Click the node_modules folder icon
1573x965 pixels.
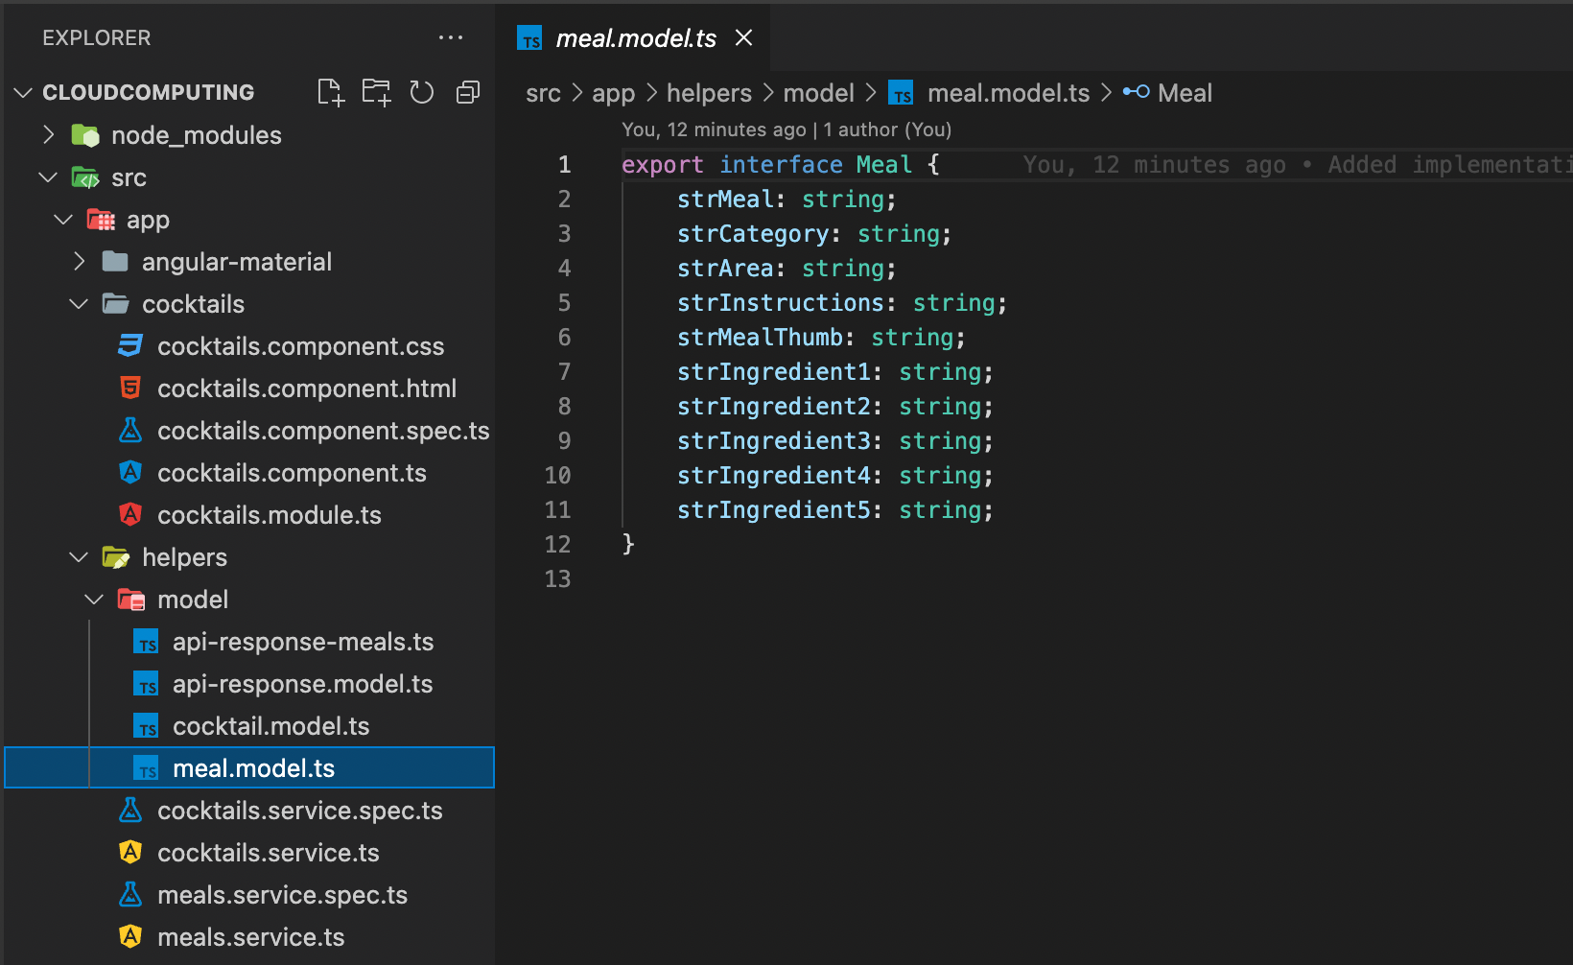pos(85,135)
